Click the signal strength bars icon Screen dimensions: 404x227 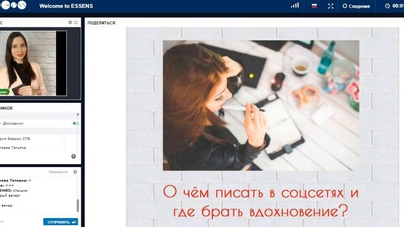click(x=295, y=6)
